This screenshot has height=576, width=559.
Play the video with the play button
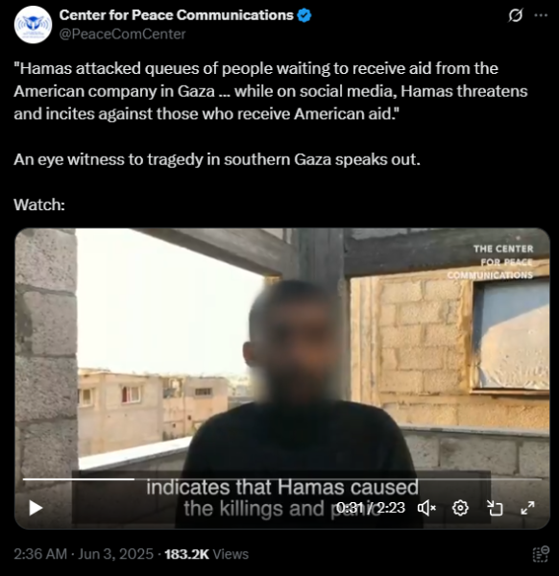[x=36, y=508]
